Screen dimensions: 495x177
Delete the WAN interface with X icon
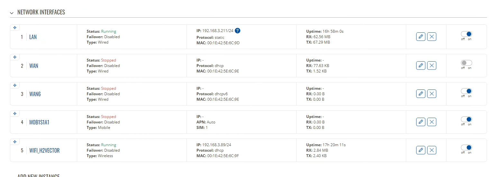[432, 65]
